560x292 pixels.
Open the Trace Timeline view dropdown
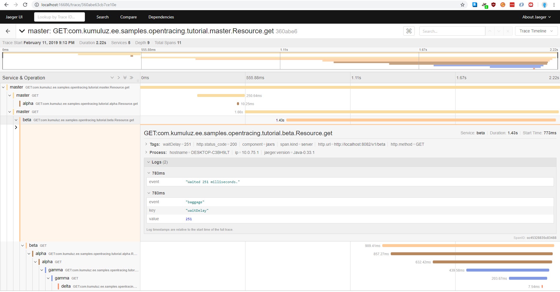point(536,31)
